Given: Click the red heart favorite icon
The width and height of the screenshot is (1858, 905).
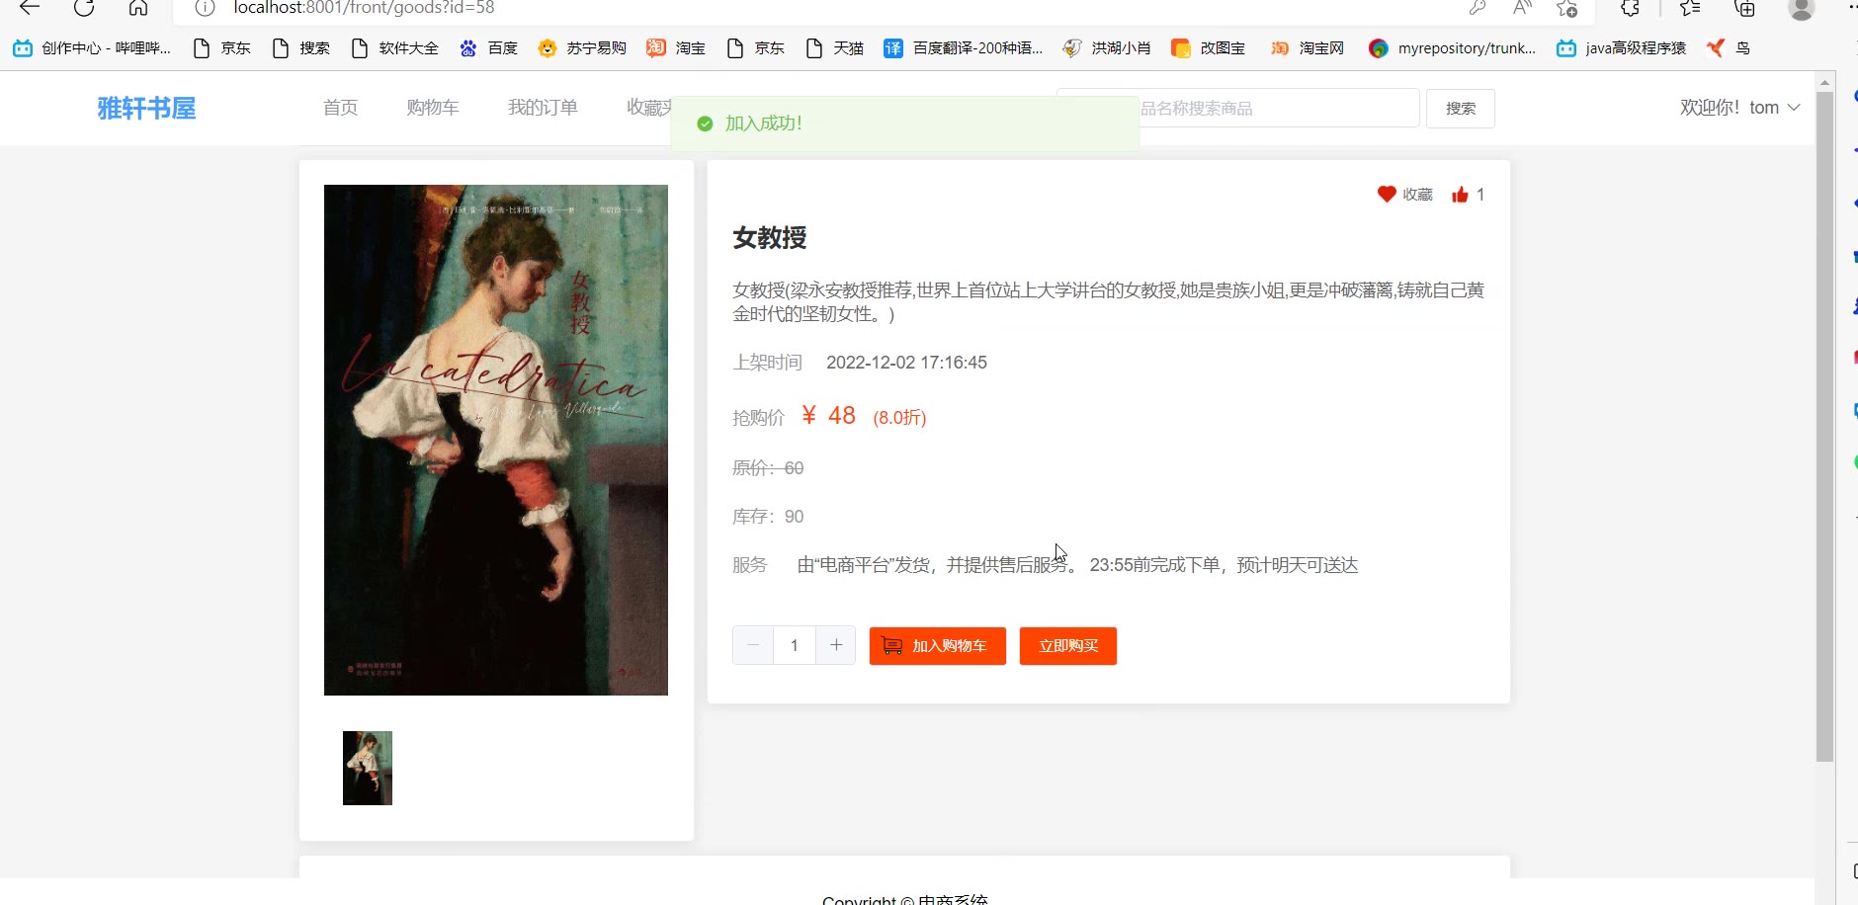Looking at the screenshot, I should (1387, 195).
